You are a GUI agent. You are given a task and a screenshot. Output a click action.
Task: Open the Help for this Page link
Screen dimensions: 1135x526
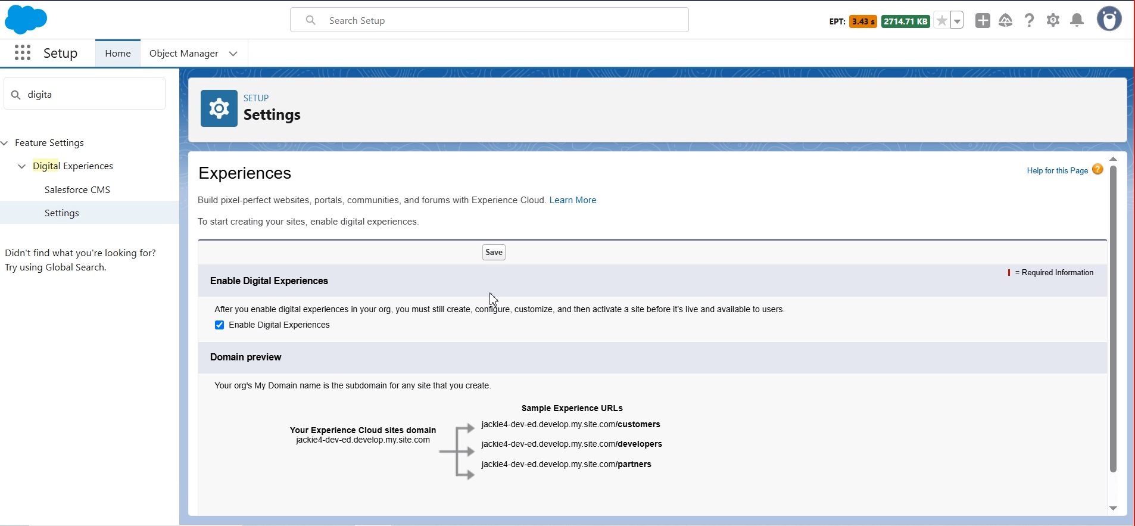pos(1058,170)
